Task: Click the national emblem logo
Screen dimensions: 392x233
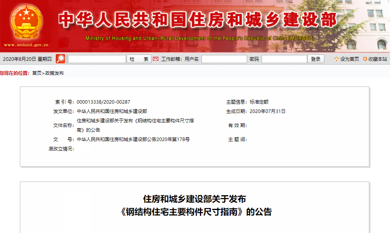Action: pos(26,21)
